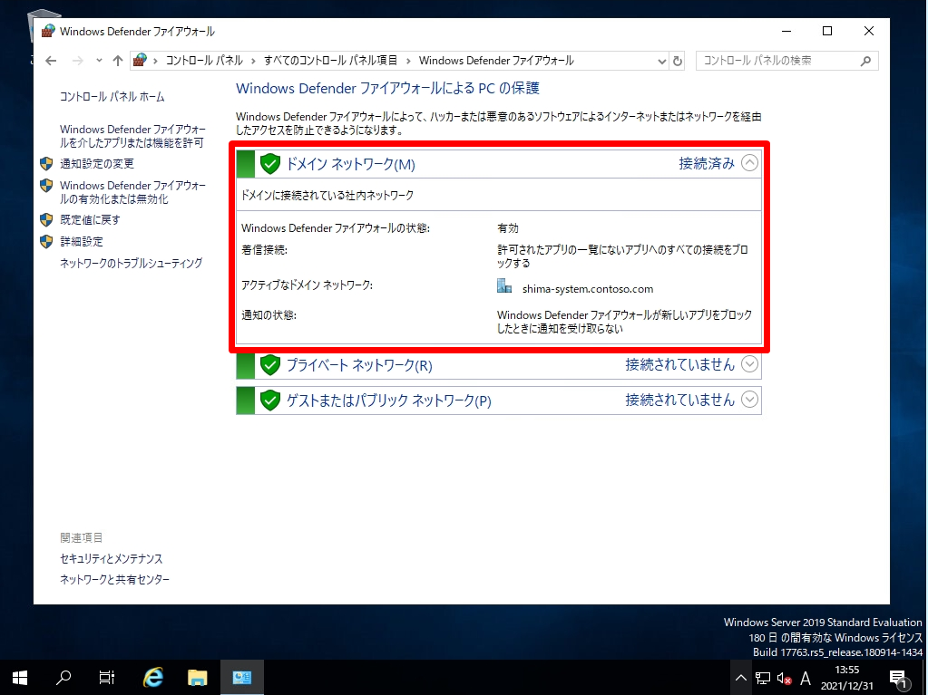Open allow an app through firewall link

[133, 136]
